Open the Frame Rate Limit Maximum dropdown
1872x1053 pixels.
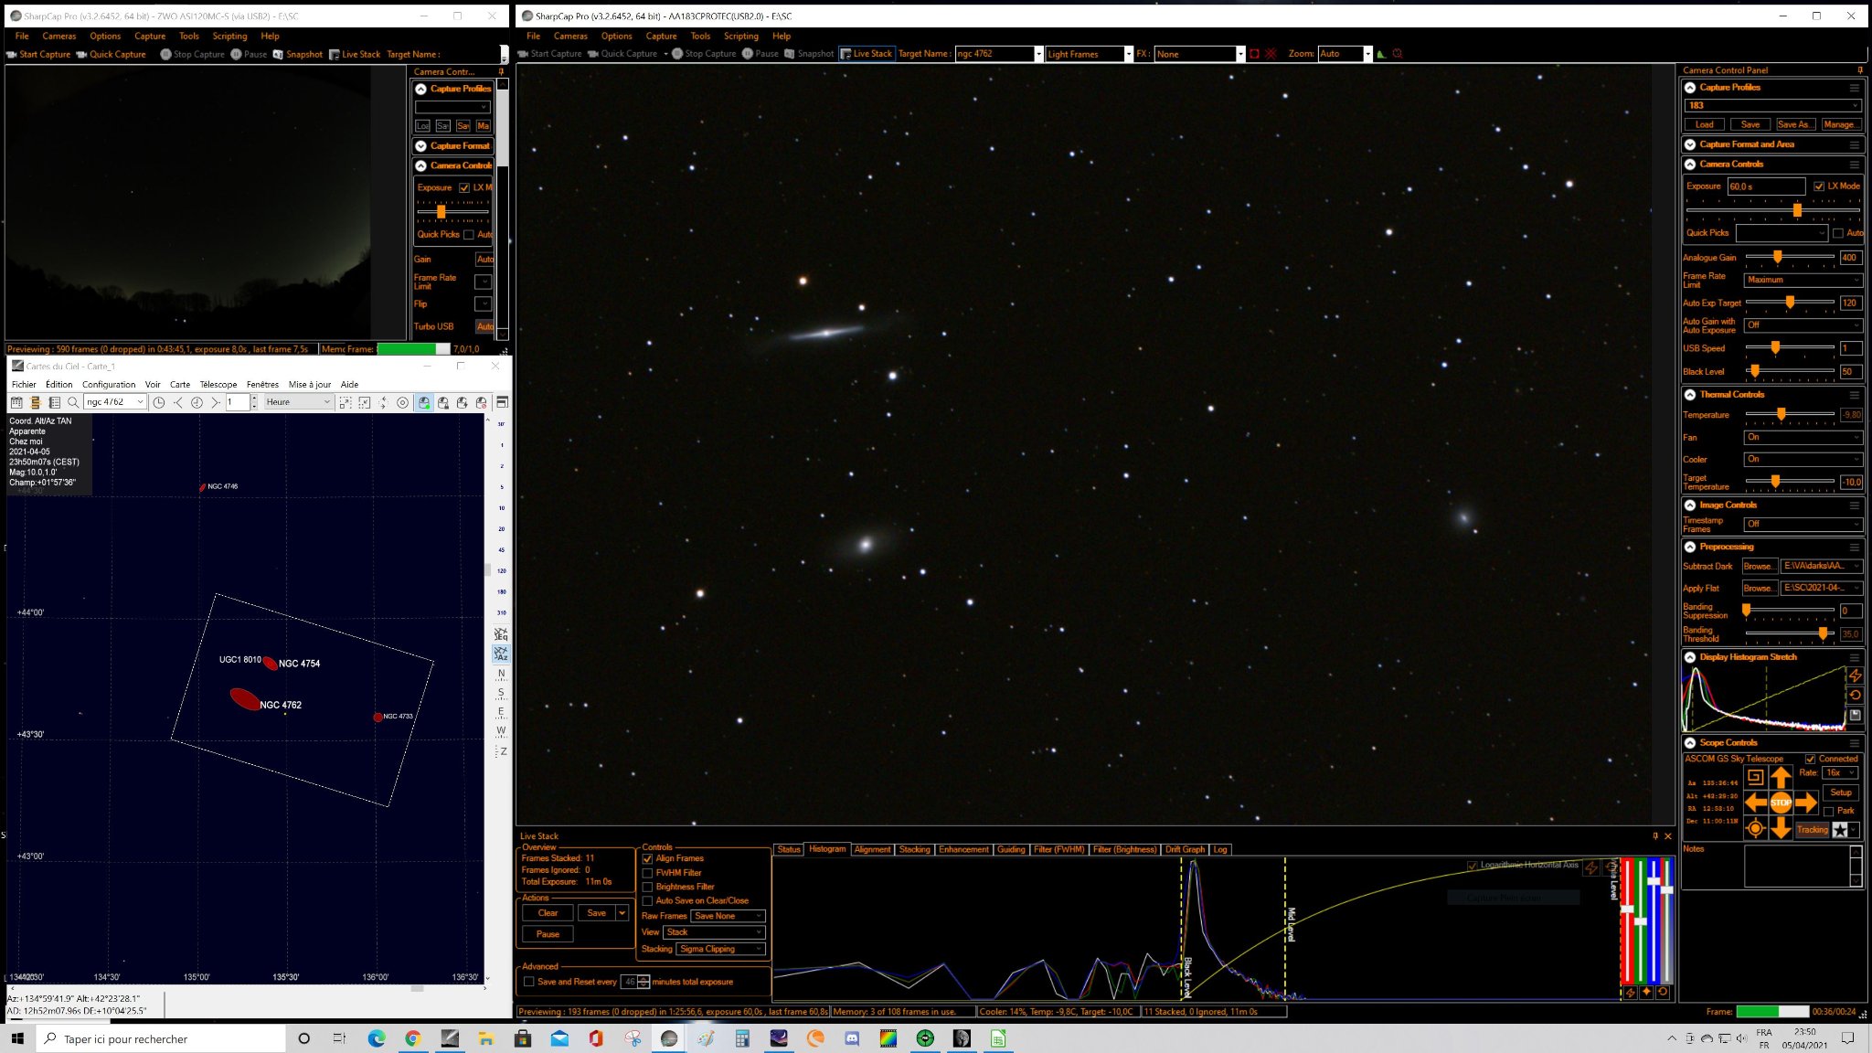coord(1803,280)
